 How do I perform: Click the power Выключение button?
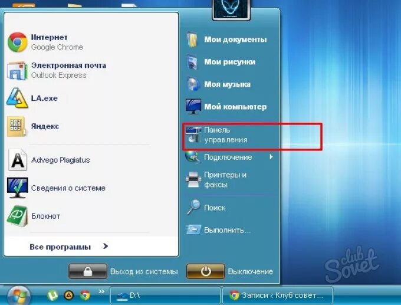[206, 271]
